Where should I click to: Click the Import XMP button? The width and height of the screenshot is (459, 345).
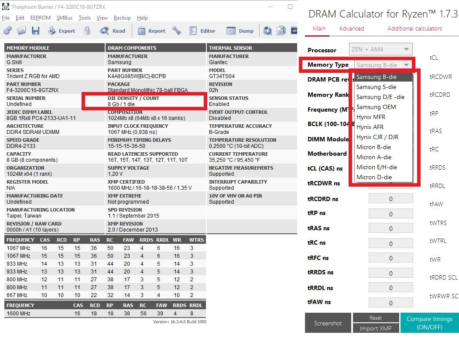point(376,328)
